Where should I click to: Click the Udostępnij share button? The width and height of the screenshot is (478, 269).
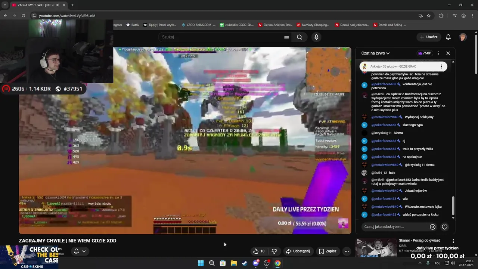[298, 251]
